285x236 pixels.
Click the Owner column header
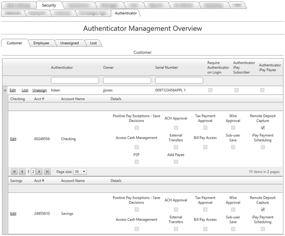click(x=108, y=67)
